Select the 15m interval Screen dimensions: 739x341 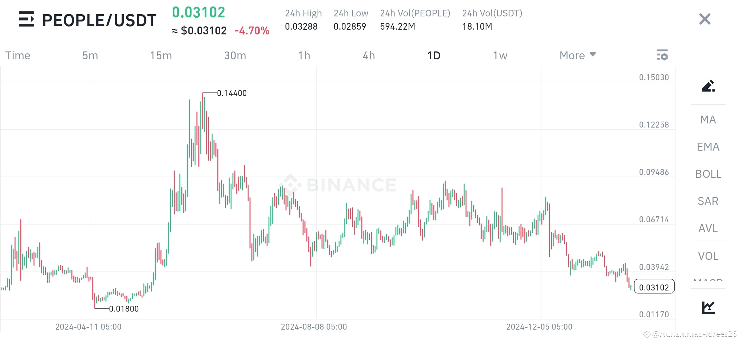(161, 55)
